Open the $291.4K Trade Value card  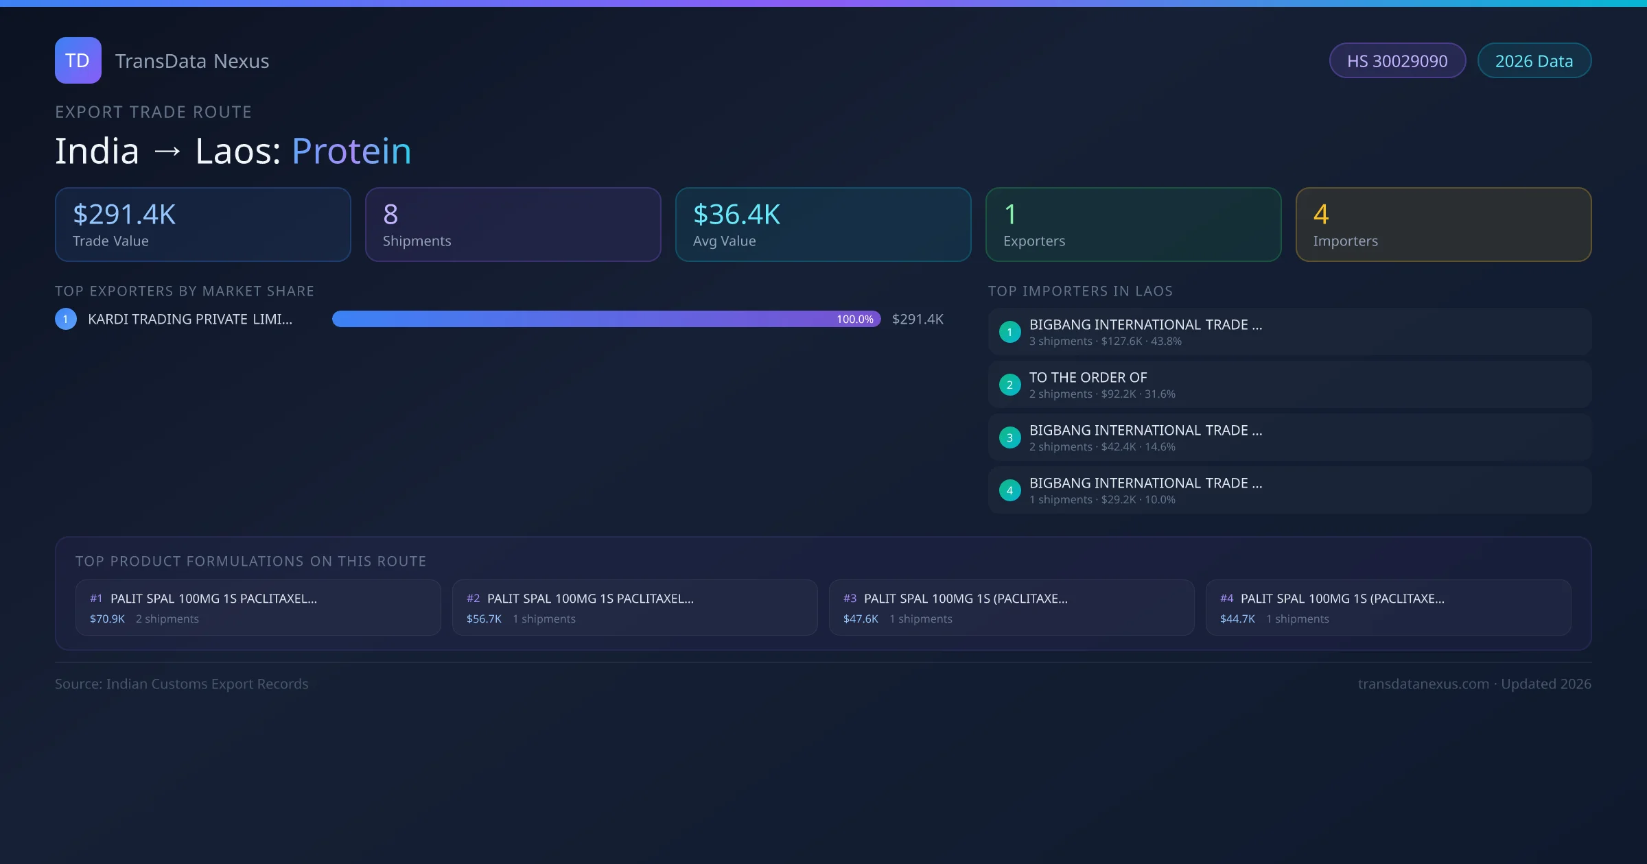203,225
